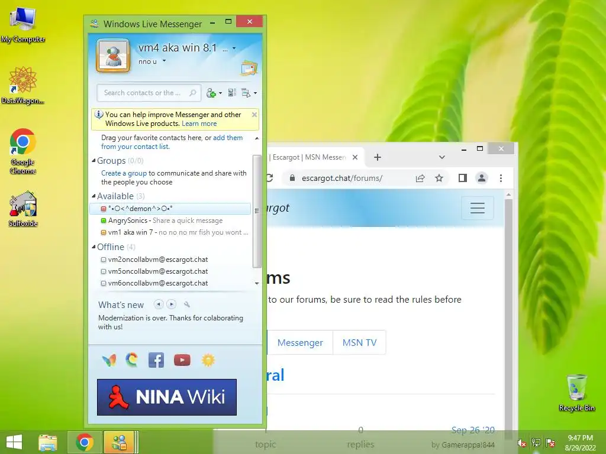Open the Learn more link

point(199,124)
